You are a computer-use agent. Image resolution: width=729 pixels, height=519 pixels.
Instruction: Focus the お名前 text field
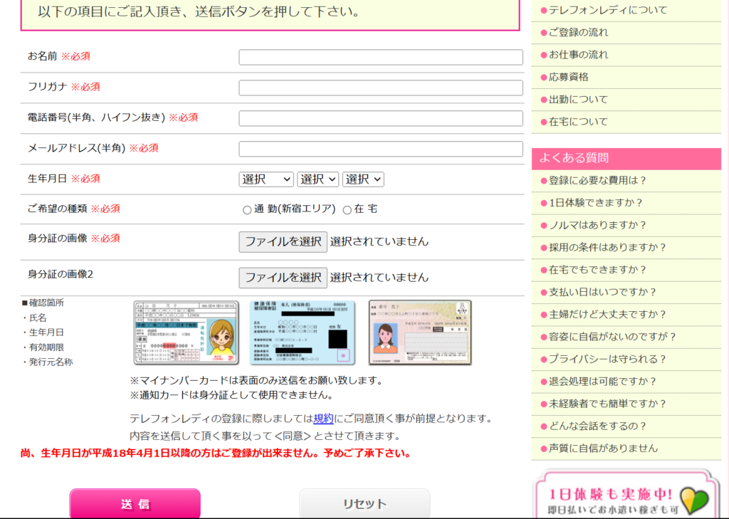381,57
